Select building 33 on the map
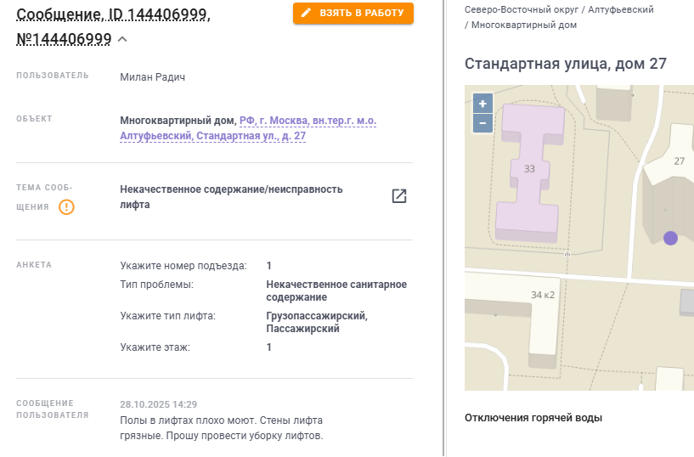The width and height of the screenshot is (694, 457). 529,169
